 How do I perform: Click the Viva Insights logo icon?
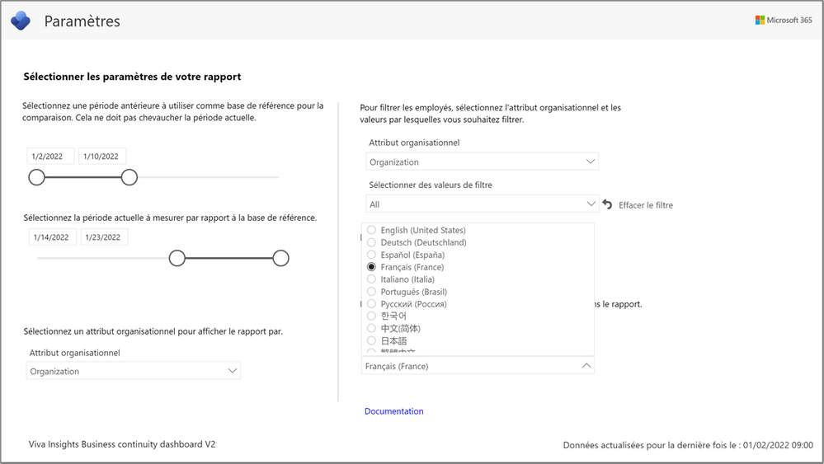point(21,21)
